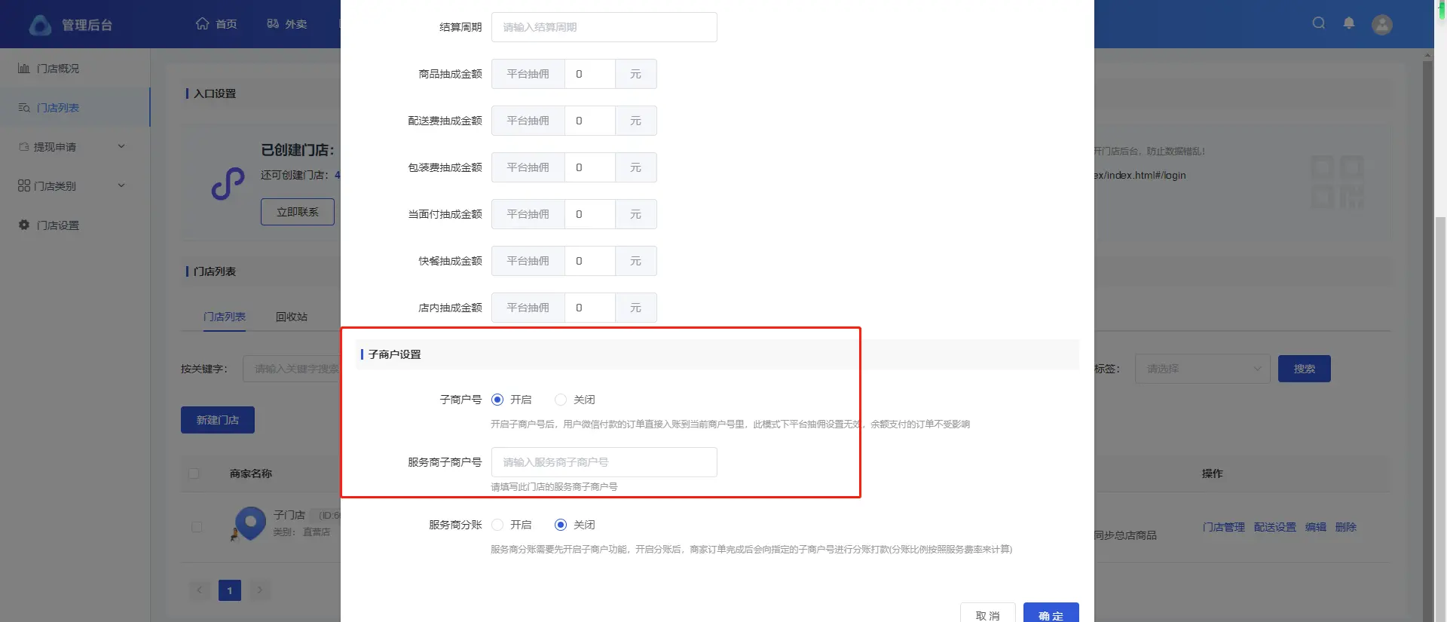The width and height of the screenshot is (1447, 622).
Task: Click the 删除 link in store row
Action: [1346, 527]
